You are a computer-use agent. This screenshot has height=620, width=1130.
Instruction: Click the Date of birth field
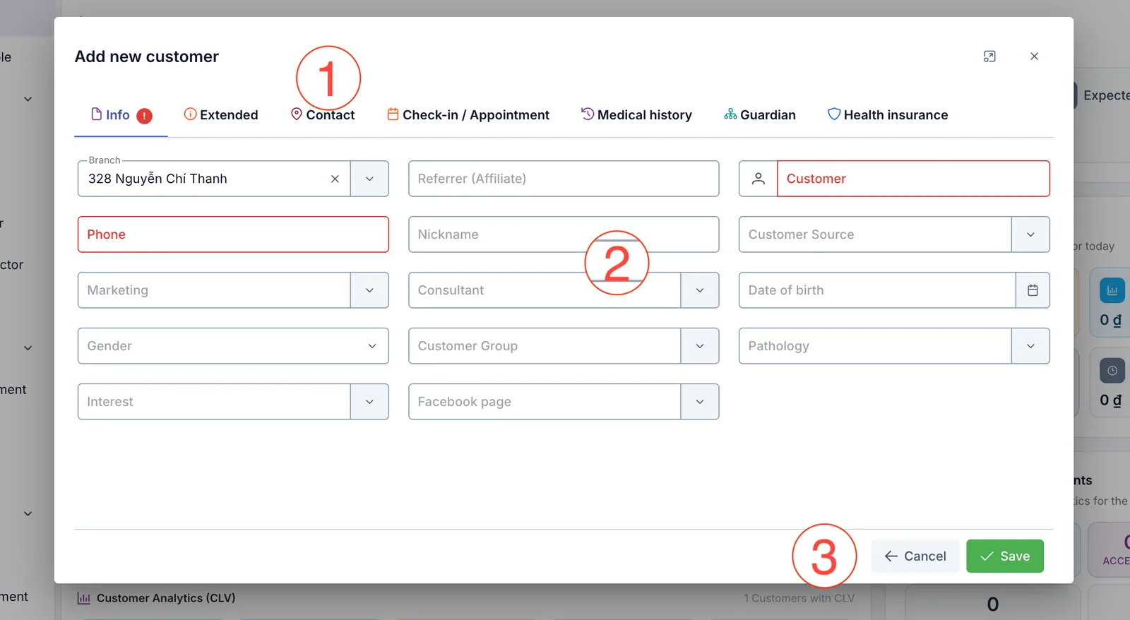coord(877,290)
